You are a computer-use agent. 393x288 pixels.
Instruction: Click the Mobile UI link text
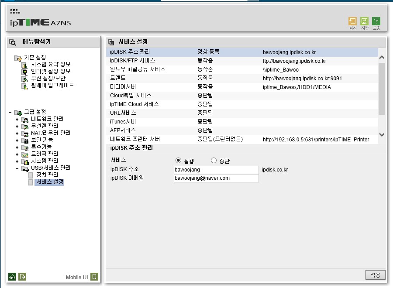click(77, 277)
